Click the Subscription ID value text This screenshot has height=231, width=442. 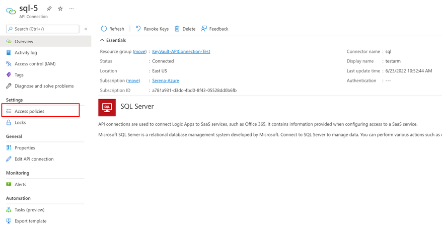(x=194, y=91)
